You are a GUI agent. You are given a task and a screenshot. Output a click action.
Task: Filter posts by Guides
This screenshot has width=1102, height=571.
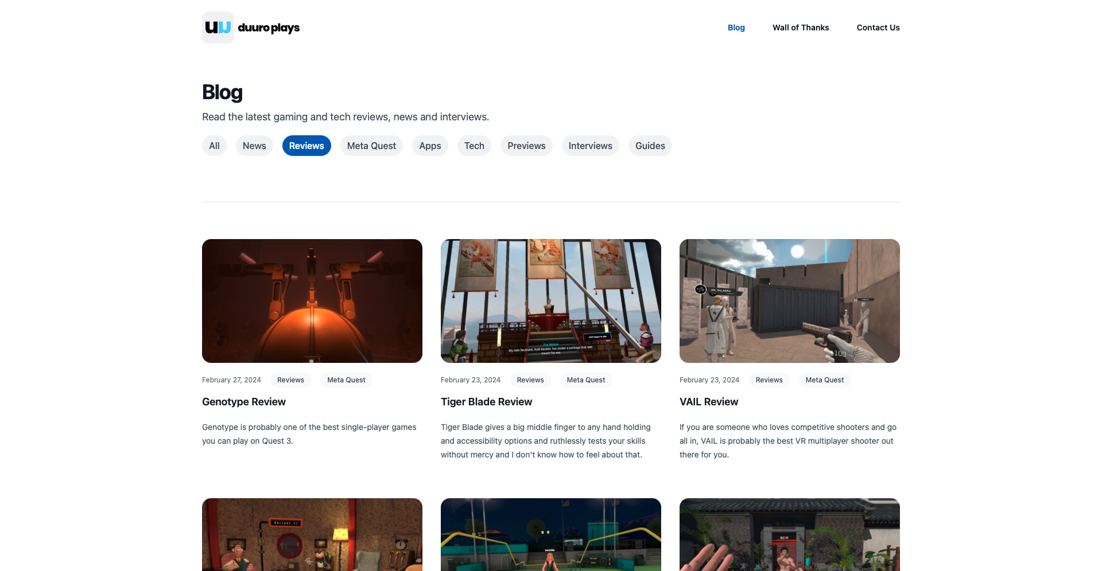(x=650, y=146)
